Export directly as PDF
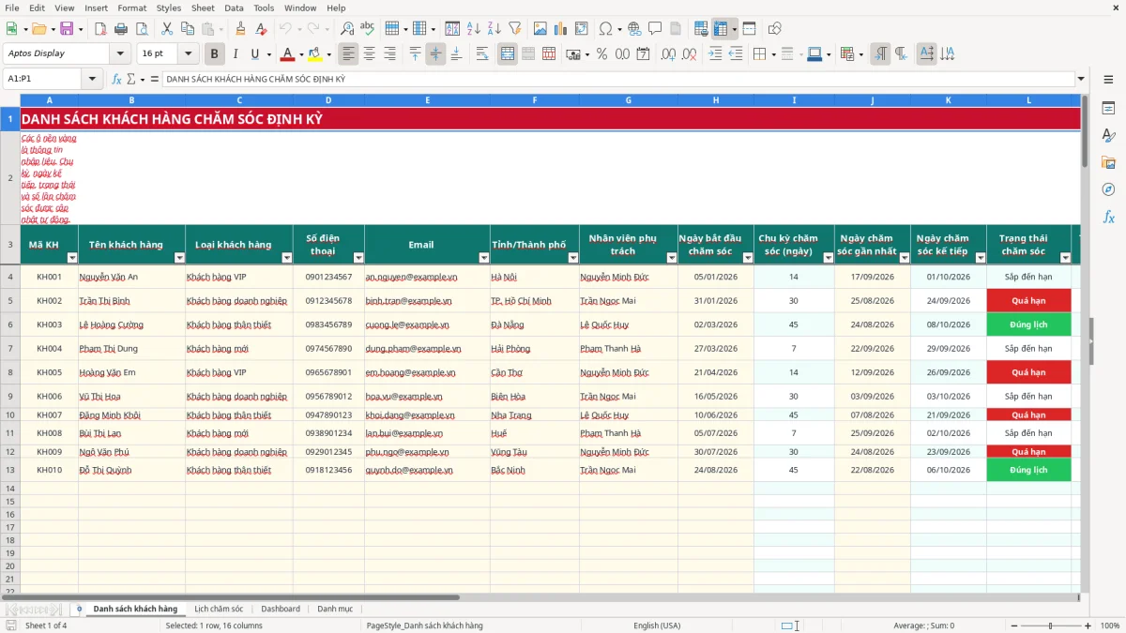 101,29
